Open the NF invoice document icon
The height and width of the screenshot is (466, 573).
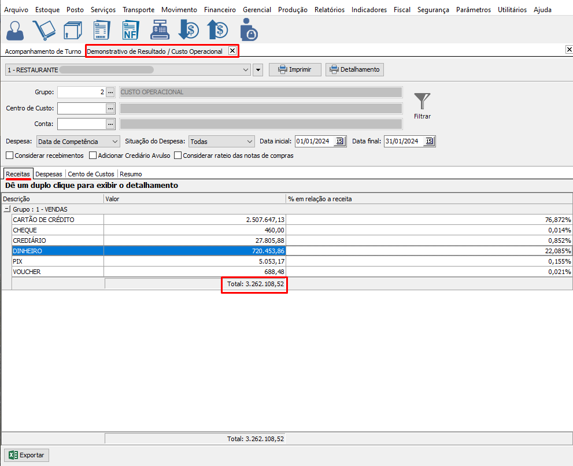coord(130,30)
